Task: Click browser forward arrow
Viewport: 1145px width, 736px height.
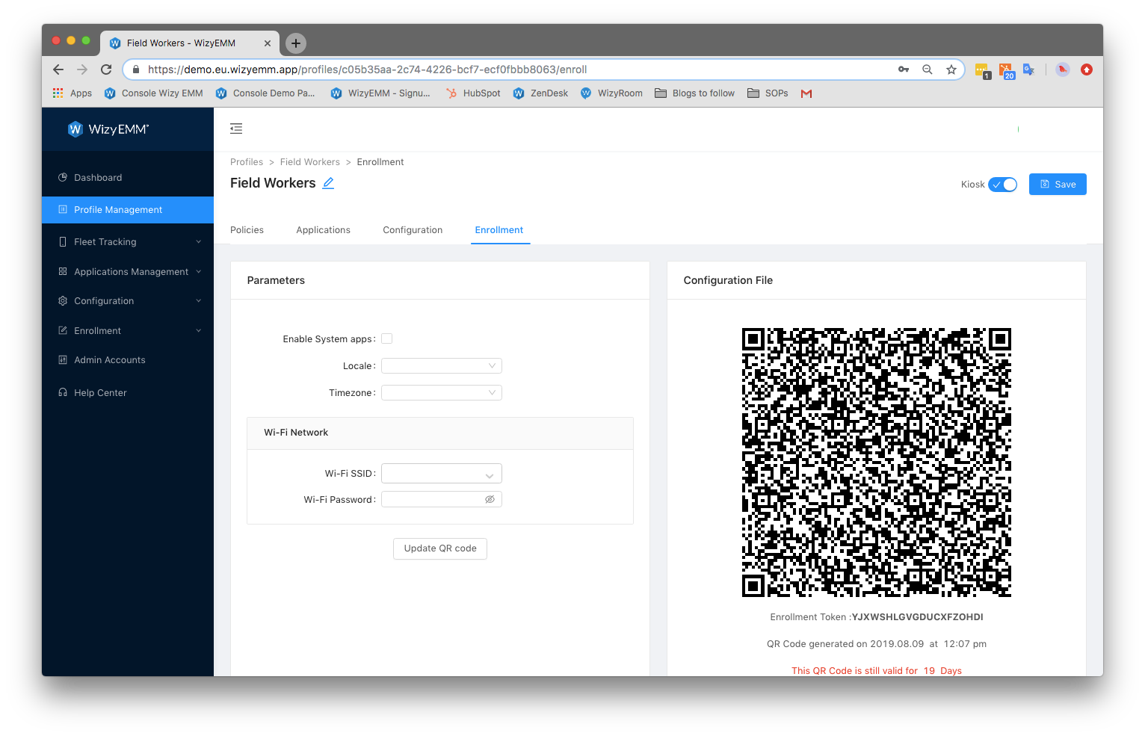Action: click(x=82, y=69)
